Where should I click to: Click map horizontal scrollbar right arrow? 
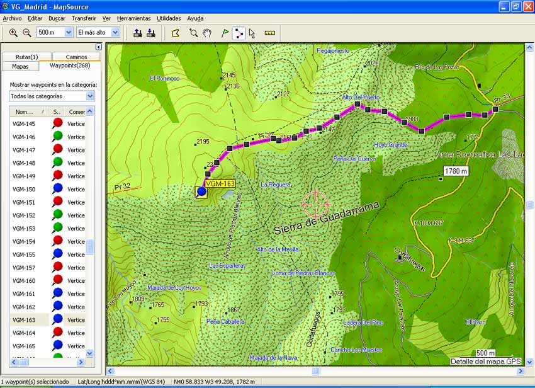(521, 371)
